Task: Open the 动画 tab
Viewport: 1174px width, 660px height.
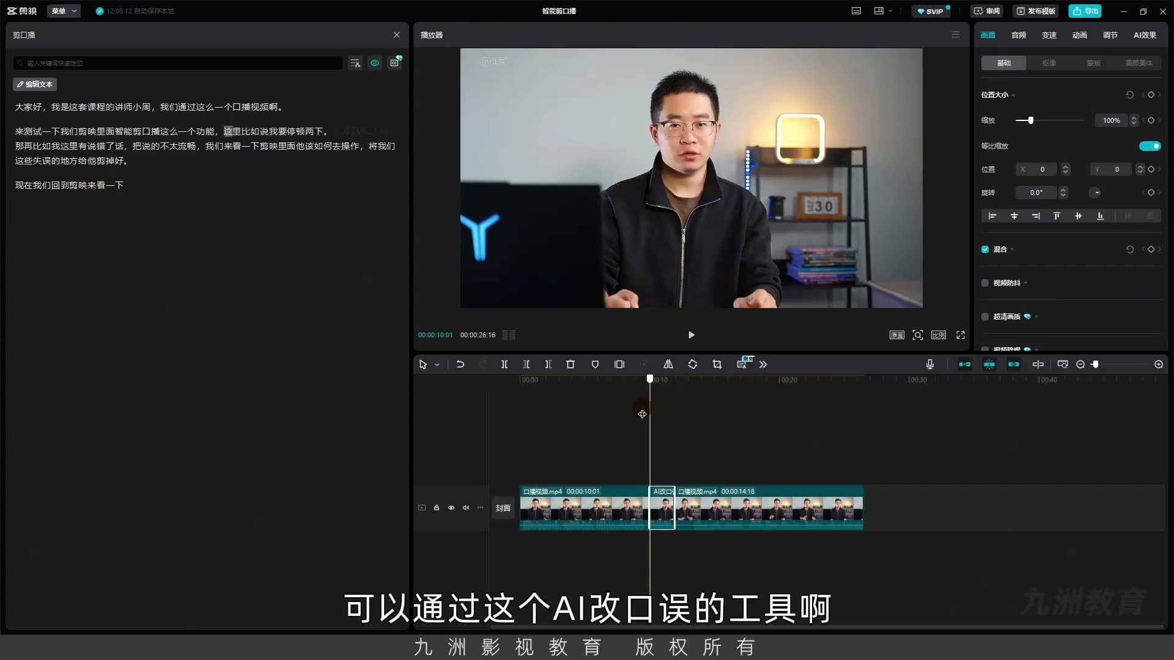Action: point(1080,35)
